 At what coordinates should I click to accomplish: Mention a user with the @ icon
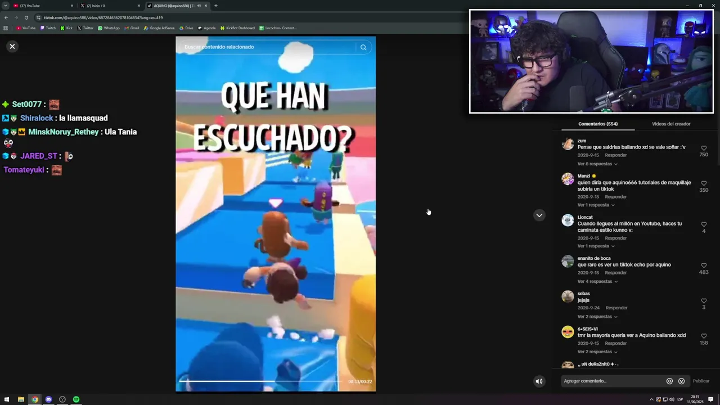tap(669, 381)
